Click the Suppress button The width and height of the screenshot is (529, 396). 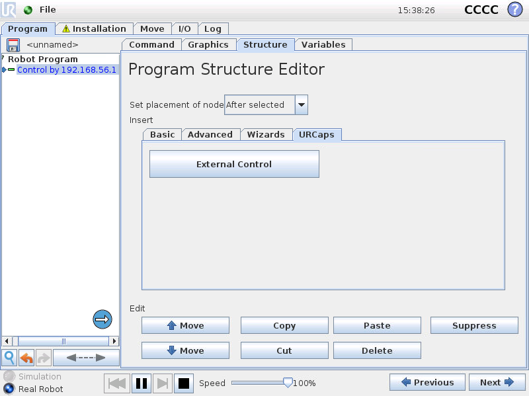click(x=473, y=325)
